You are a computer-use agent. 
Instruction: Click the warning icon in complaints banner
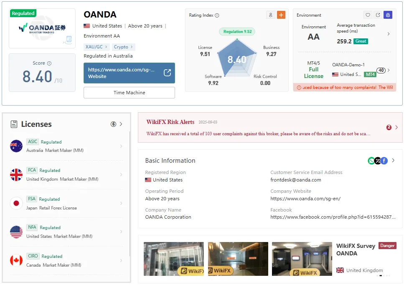click(299, 88)
